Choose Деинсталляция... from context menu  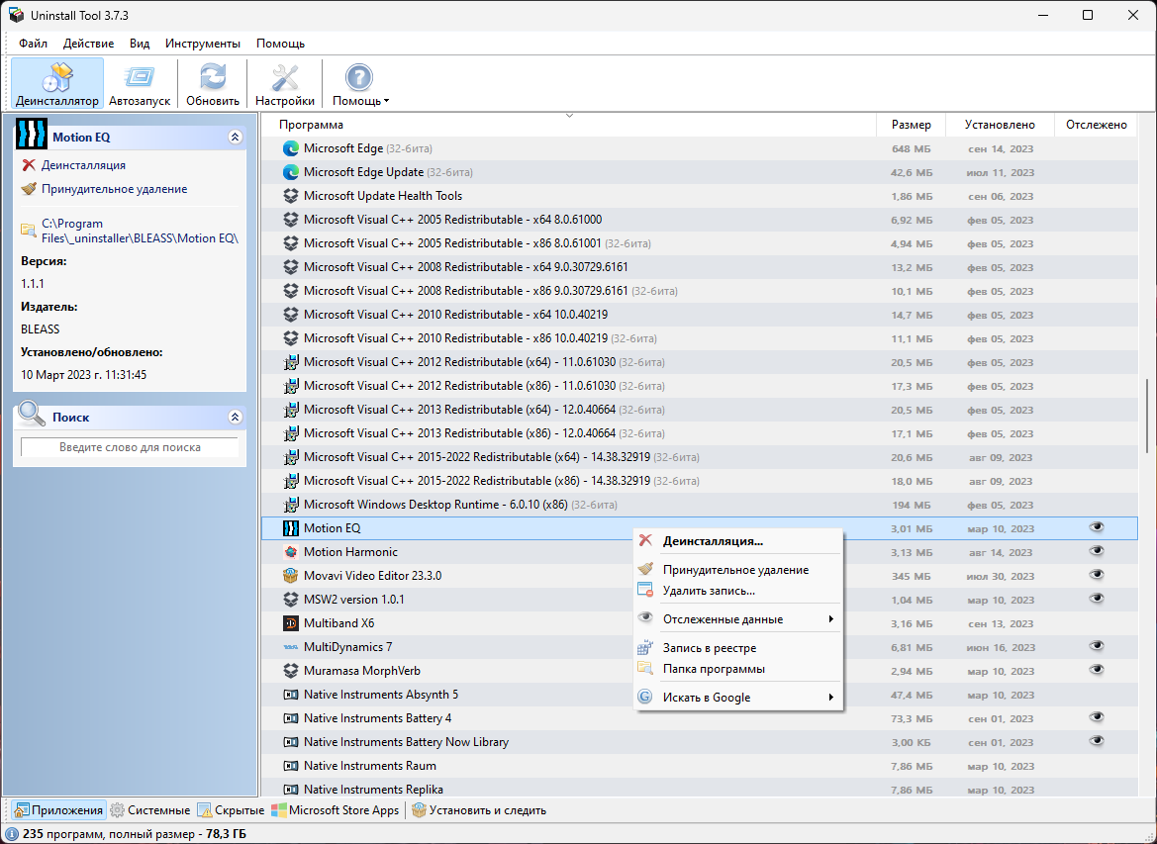738,541
